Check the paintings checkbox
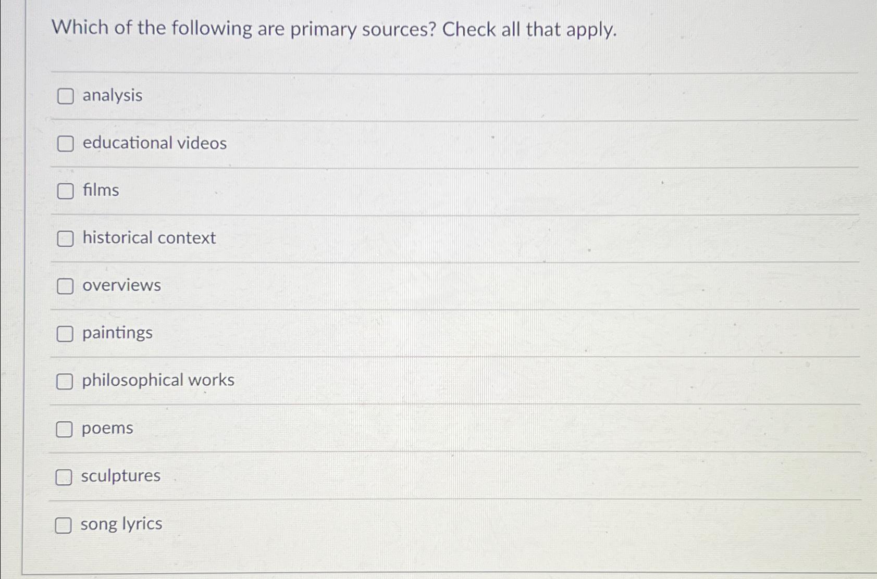The width and height of the screenshot is (877, 579). point(66,334)
